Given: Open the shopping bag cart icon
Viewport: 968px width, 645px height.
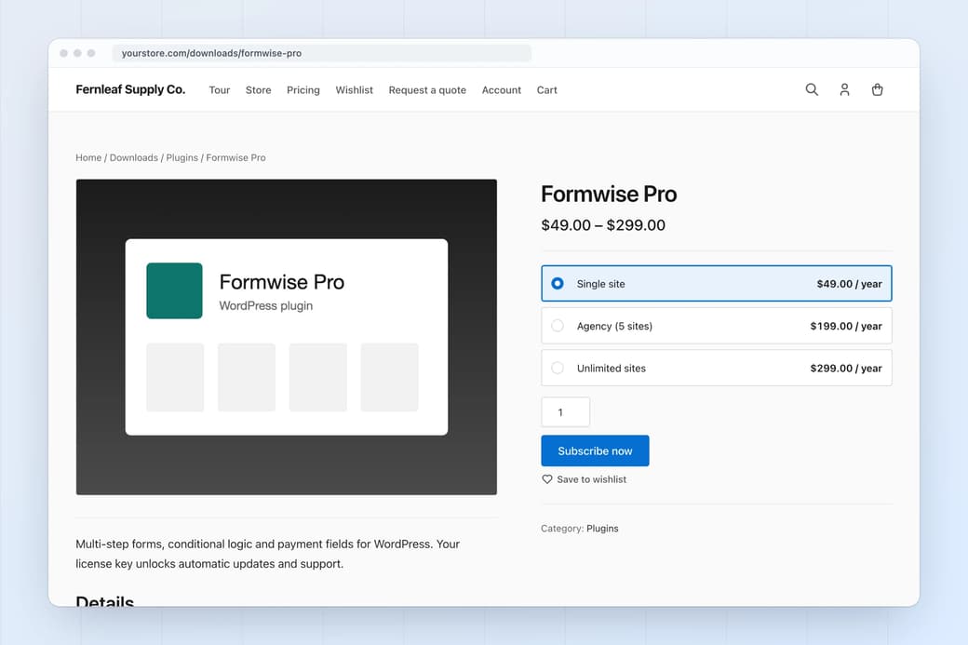Looking at the screenshot, I should tap(877, 89).
